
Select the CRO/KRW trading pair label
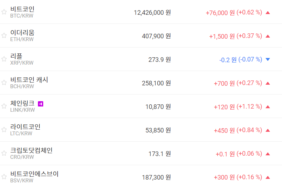point(22,157)
